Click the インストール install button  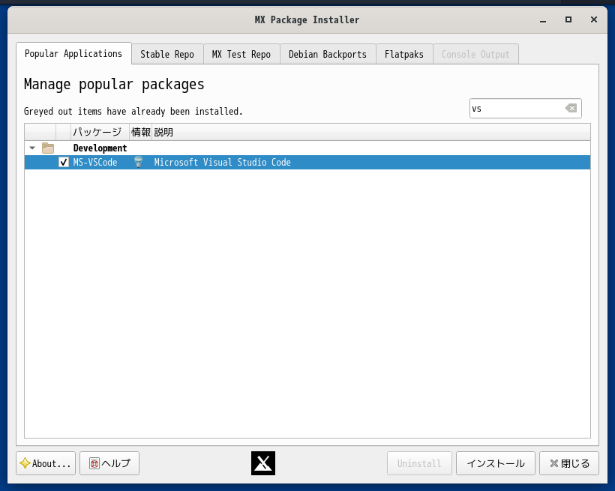pyautogui.click(x=495, y=463)
